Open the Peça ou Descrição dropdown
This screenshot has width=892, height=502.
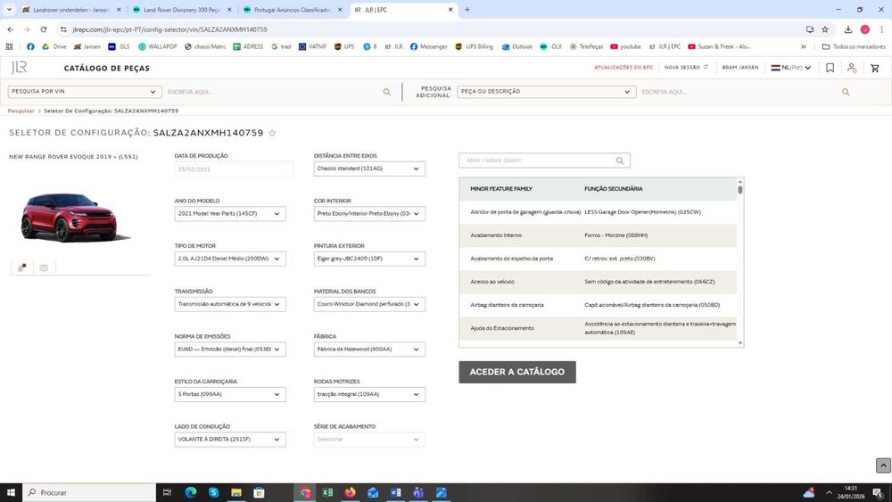[546, 92]
